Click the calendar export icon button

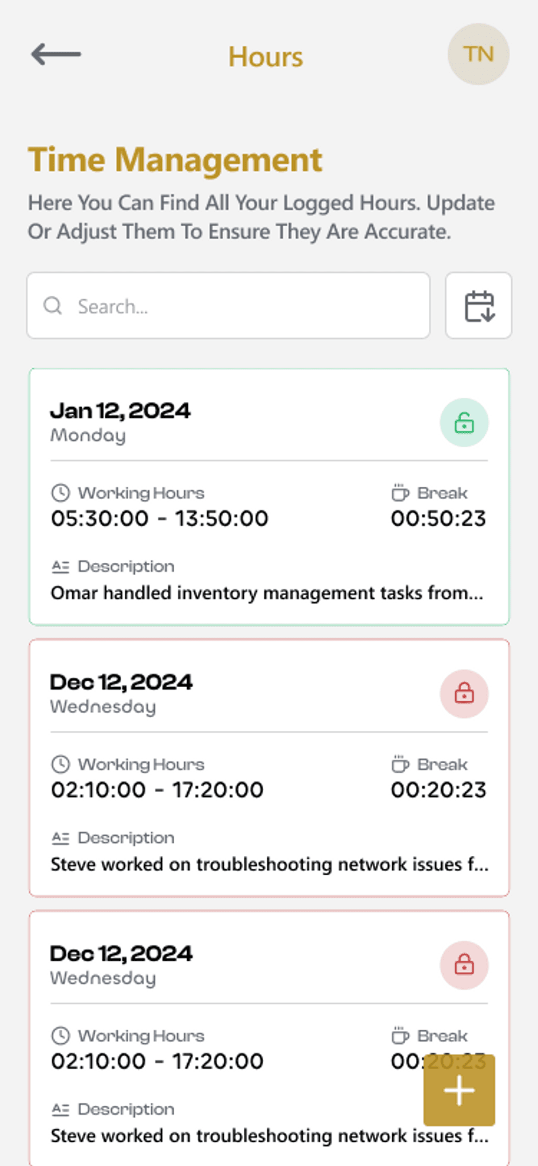pyautogui.click(x=478, y=306)
